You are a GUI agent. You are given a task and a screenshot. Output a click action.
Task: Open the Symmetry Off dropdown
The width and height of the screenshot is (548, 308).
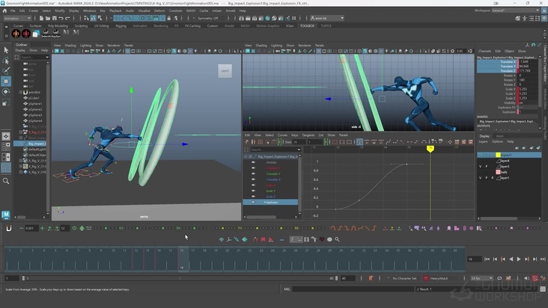click(x=210, y=18)
